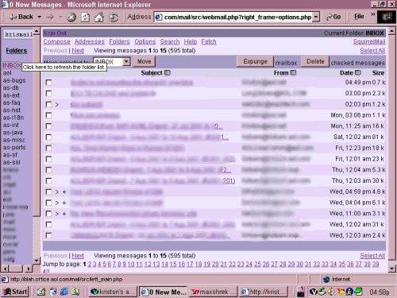Click the Date column sort icon
Image resolution: width=397 pixels, height=298 pixels.
(358, 72)
